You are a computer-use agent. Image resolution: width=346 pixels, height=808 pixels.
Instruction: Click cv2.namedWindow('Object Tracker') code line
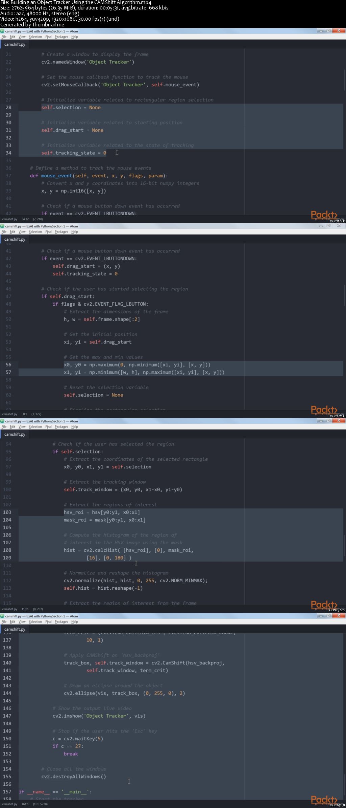[x=88, y=62]
